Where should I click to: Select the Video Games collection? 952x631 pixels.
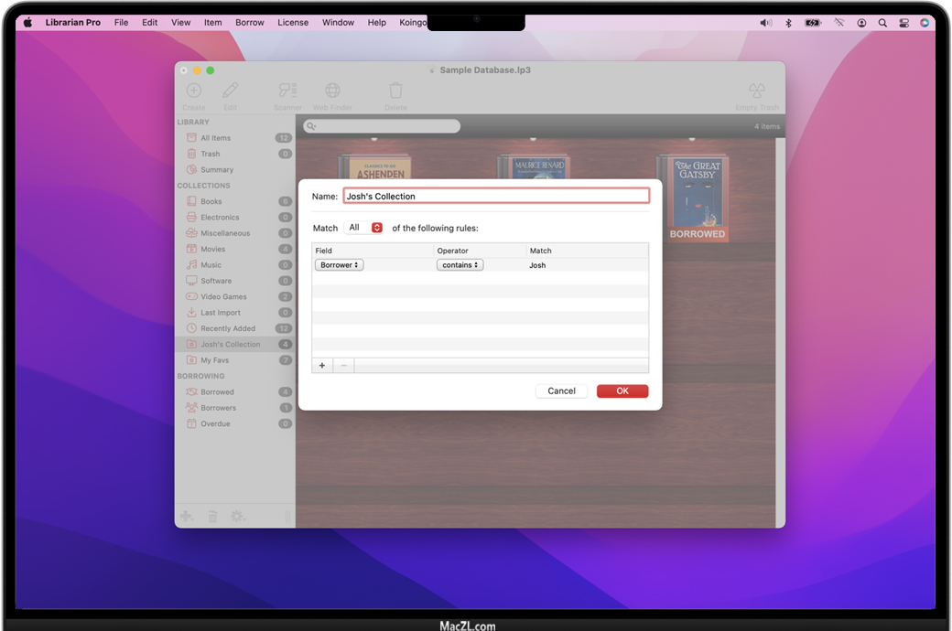click(234, 296)
